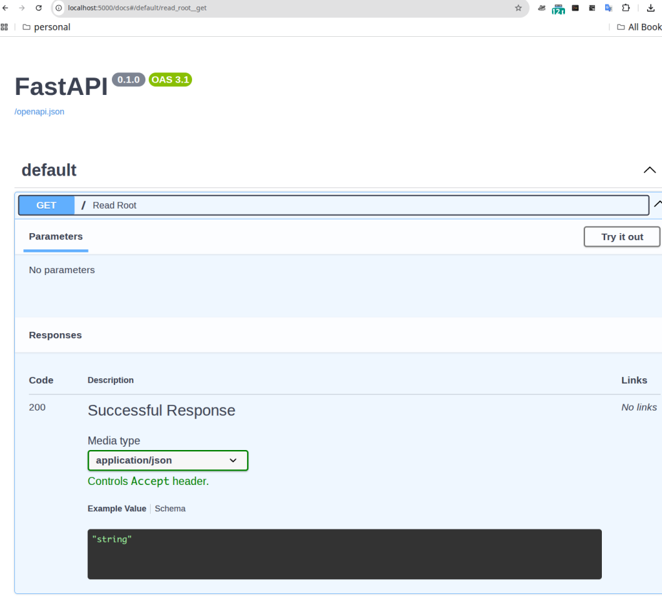Click the browser back arrow
The height and width of the screenshot is (605, 662).
click(x=5, y=8)
